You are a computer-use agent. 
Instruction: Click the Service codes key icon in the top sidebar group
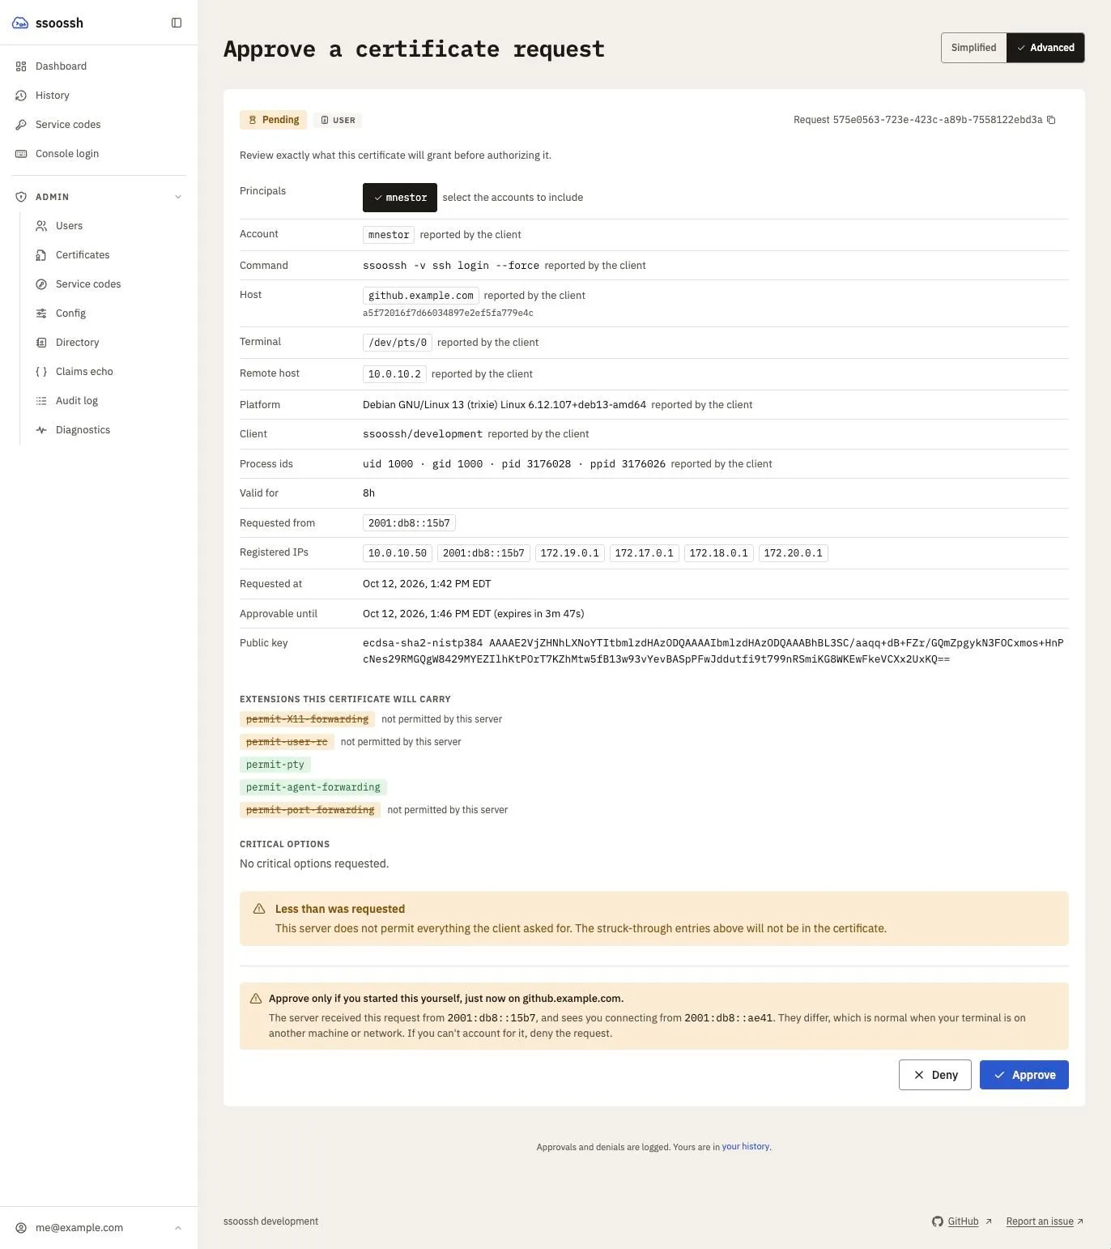[x=21, y=125]
